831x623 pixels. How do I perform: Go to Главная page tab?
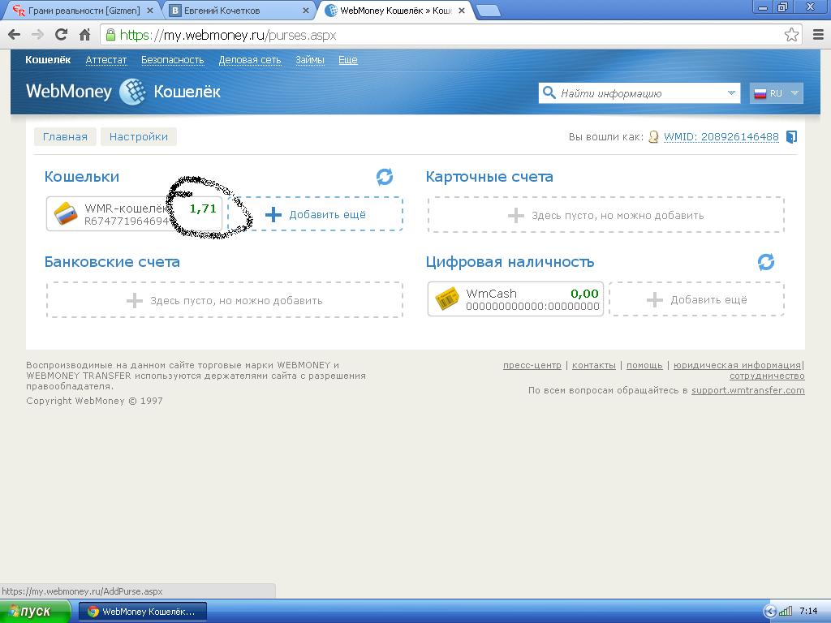point(65,136)
